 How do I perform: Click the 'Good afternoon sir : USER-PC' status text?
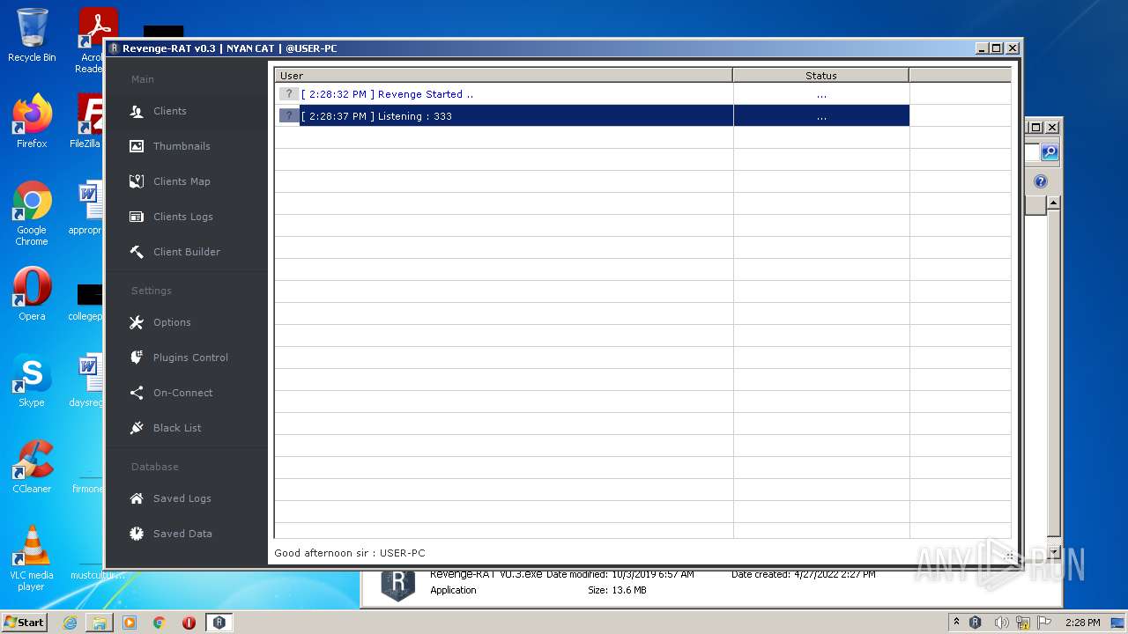click(350, 553)
